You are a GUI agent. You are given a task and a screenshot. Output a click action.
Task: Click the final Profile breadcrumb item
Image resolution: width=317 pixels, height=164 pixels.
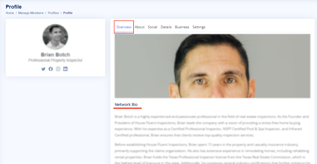point(68,13)
